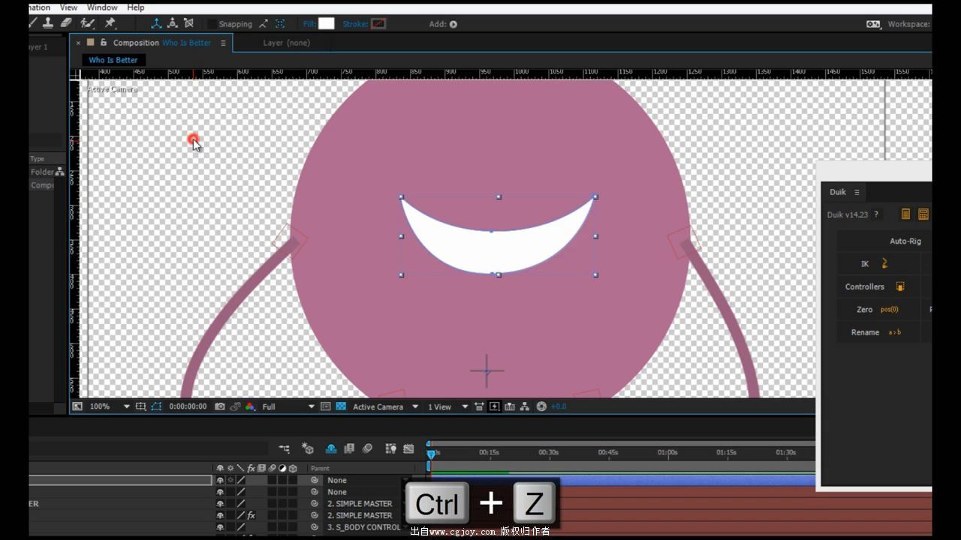Image resolution: width=961 pixels, height=540 pixels.
Task: Toggle Hide Shy Layers switch
Action: click(331, 448)
